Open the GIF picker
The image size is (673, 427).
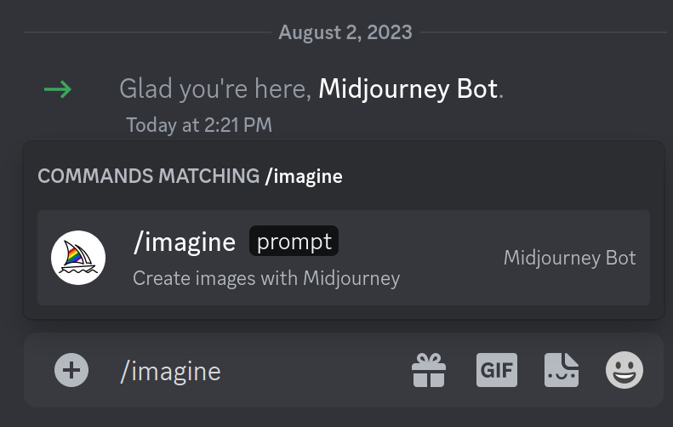tap(497, 370)
